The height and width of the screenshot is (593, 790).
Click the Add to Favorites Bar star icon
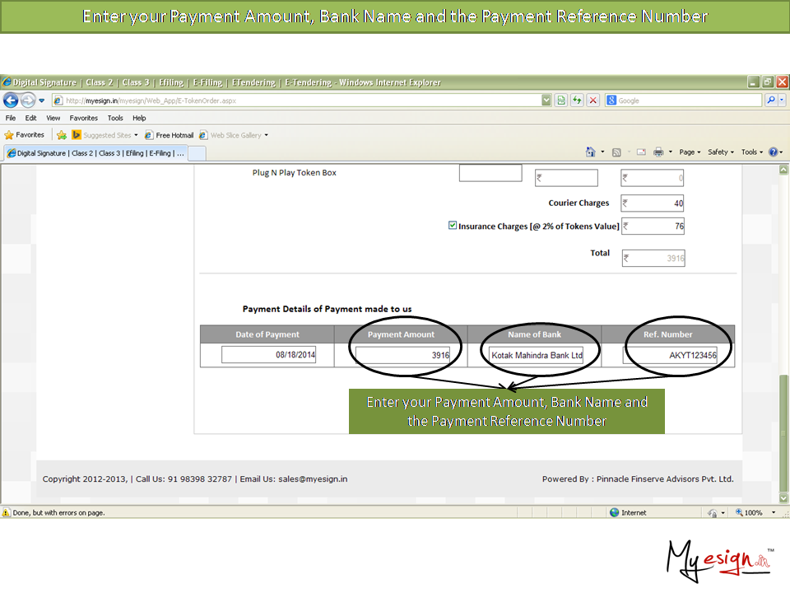(62, 135)
